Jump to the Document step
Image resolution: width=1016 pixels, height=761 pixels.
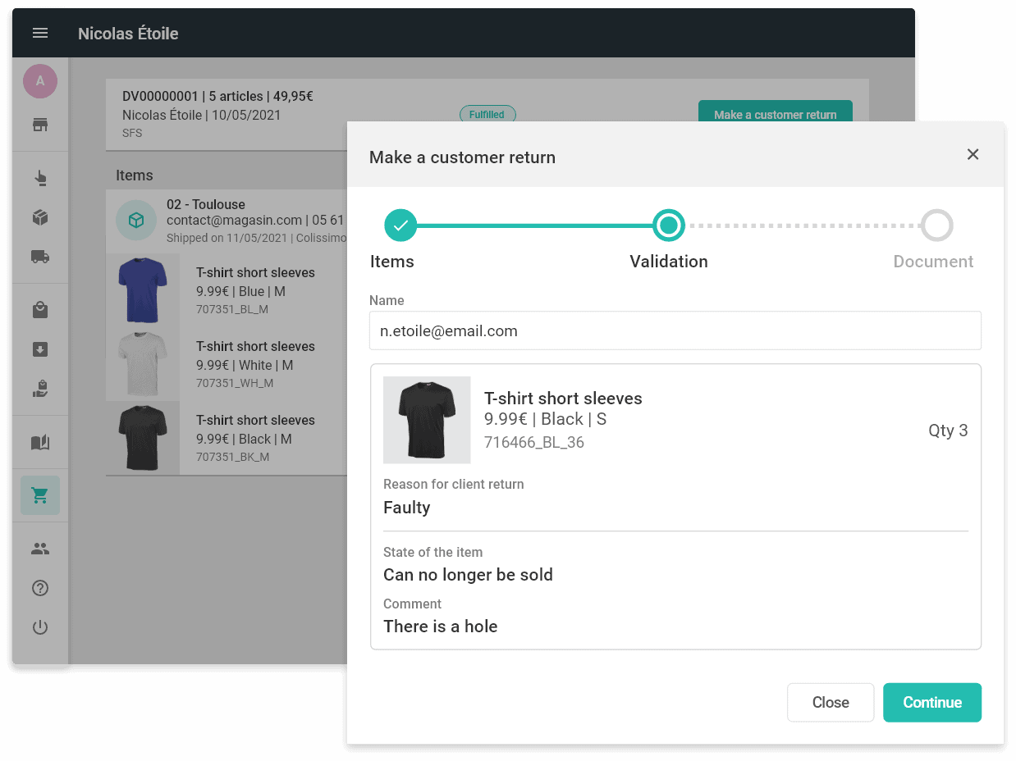pos(936,225)
